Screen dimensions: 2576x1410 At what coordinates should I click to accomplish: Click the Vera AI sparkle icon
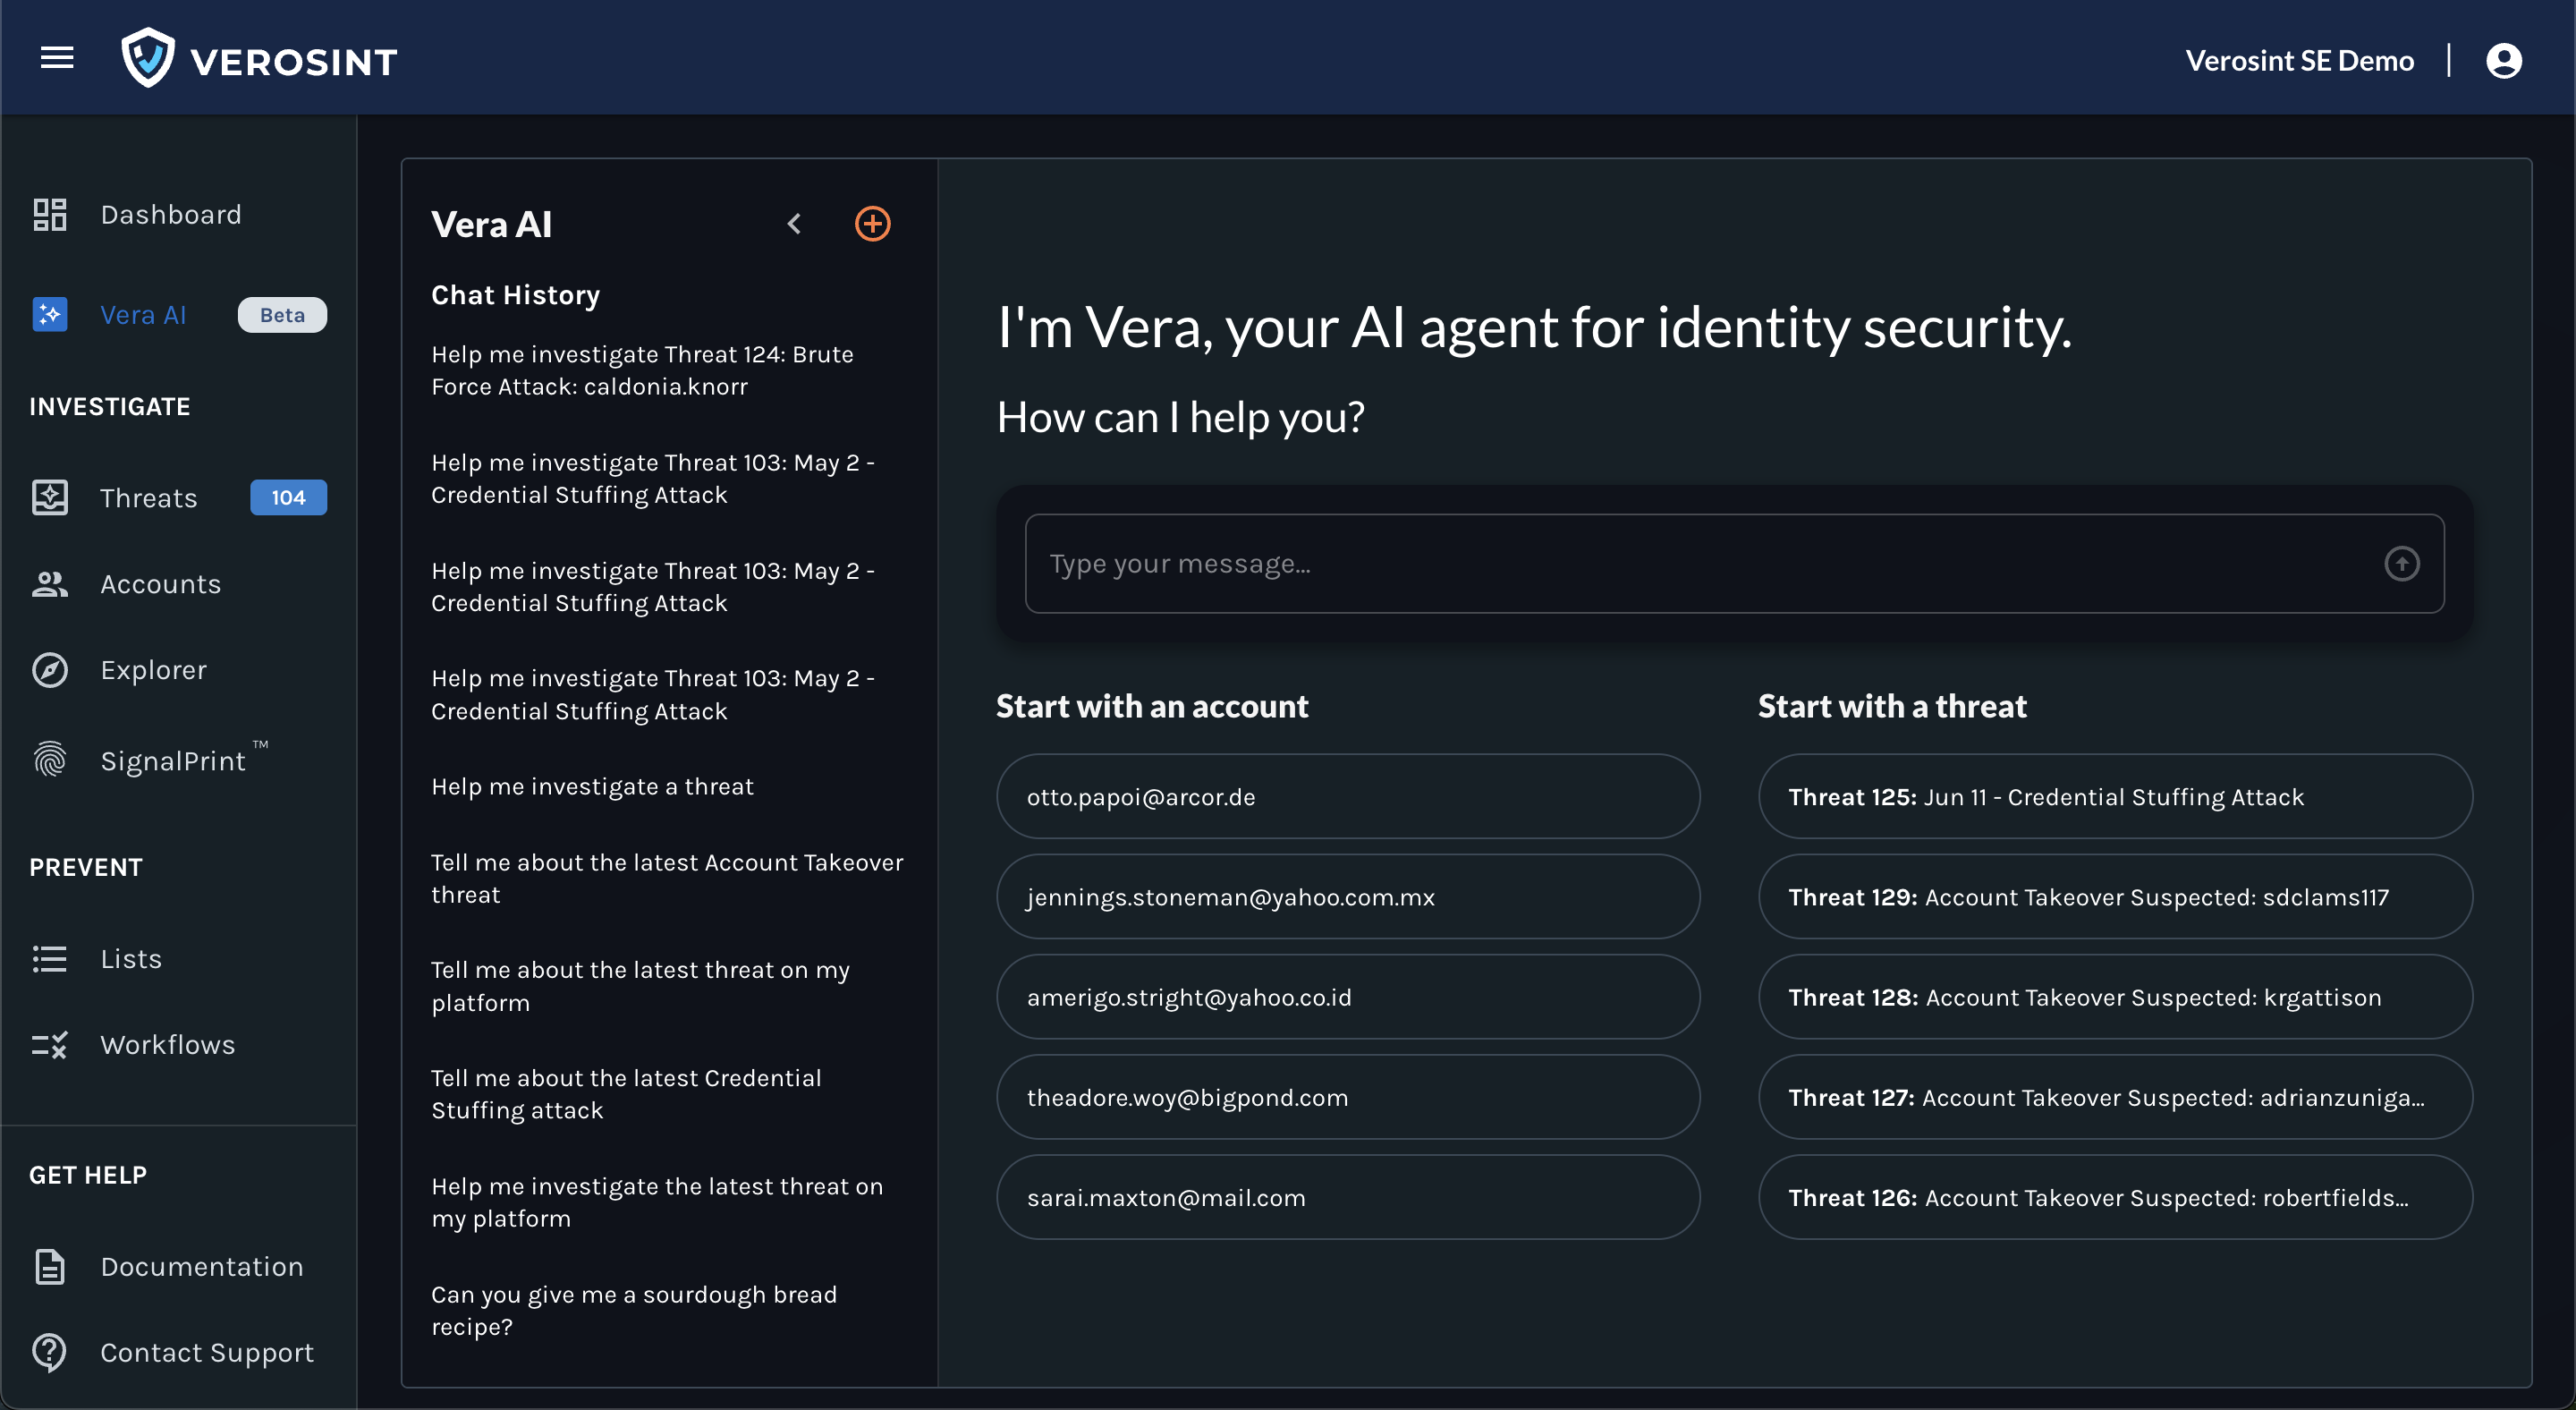[x=49, y=314]
